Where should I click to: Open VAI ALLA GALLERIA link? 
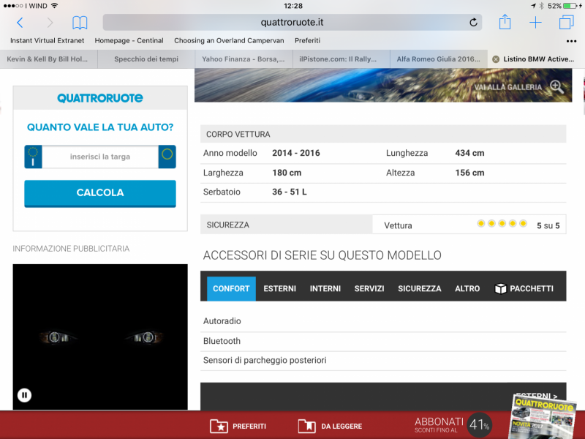[x=507, y=87]
